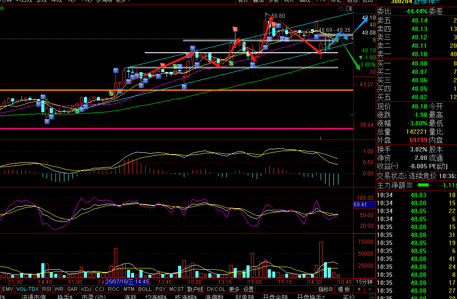Select the MTM indicator tab
The width and height of the screenshot is (457, 299).
pyautogui.click(x=129, y=289)
